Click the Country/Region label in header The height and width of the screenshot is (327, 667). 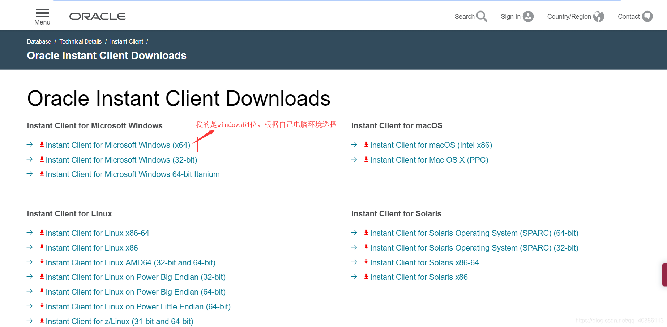569,17
